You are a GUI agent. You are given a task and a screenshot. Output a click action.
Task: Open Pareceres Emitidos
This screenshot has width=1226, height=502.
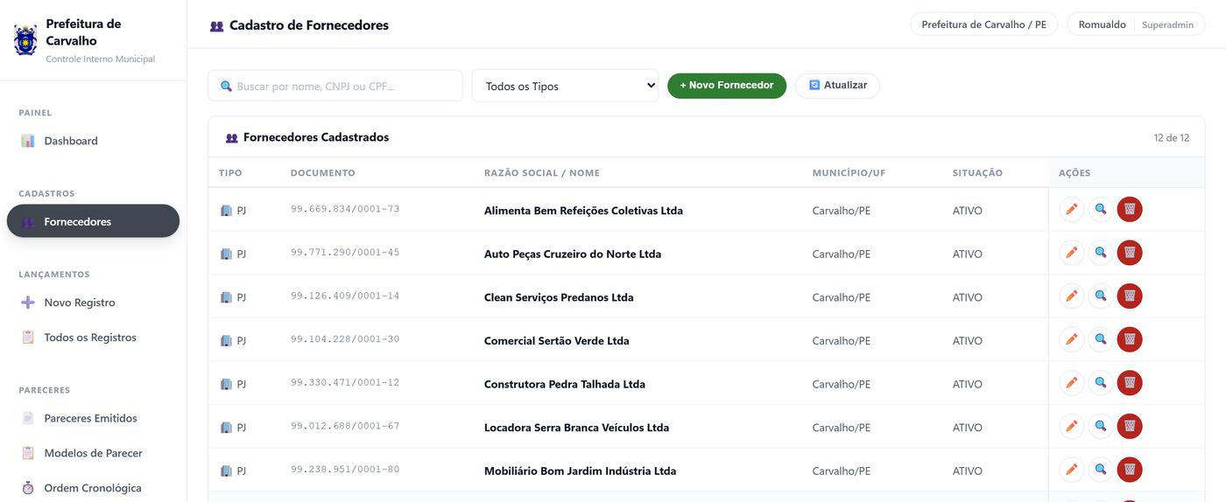[93, 418]
